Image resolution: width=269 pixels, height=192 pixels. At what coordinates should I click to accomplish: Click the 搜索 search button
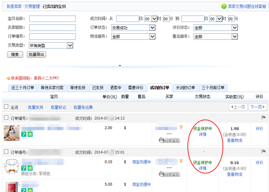[15, 55]
